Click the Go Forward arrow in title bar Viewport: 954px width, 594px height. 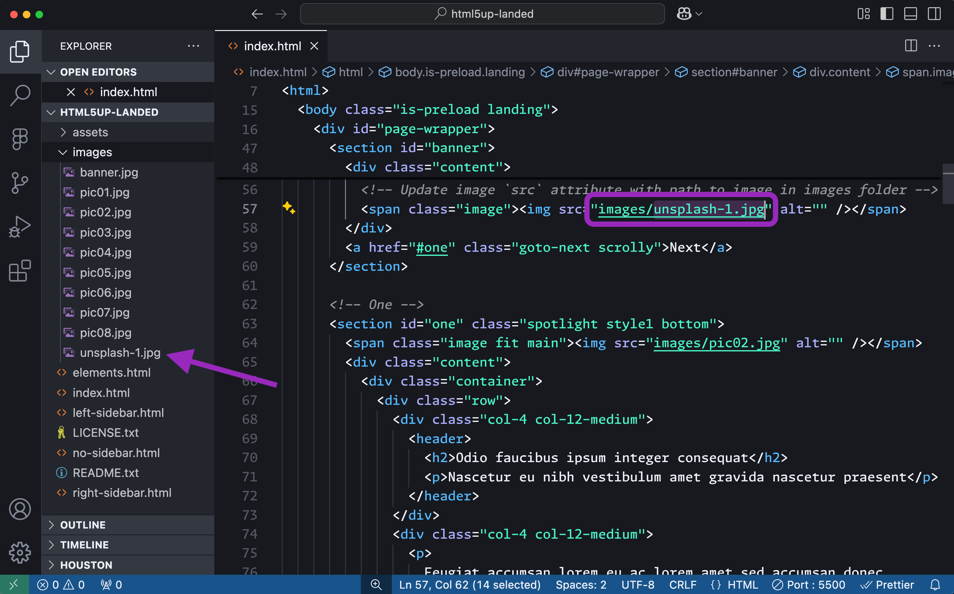pyautogui.click(x=281, y=14)
